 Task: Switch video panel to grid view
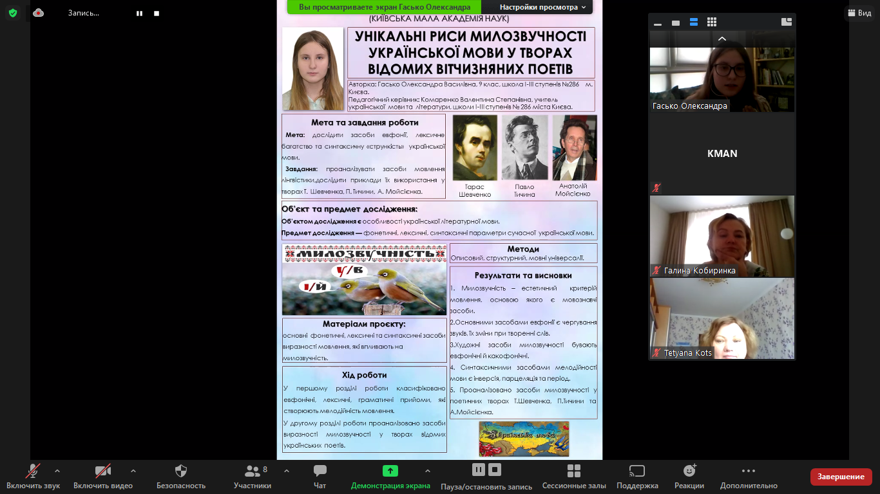pos(712,23)
